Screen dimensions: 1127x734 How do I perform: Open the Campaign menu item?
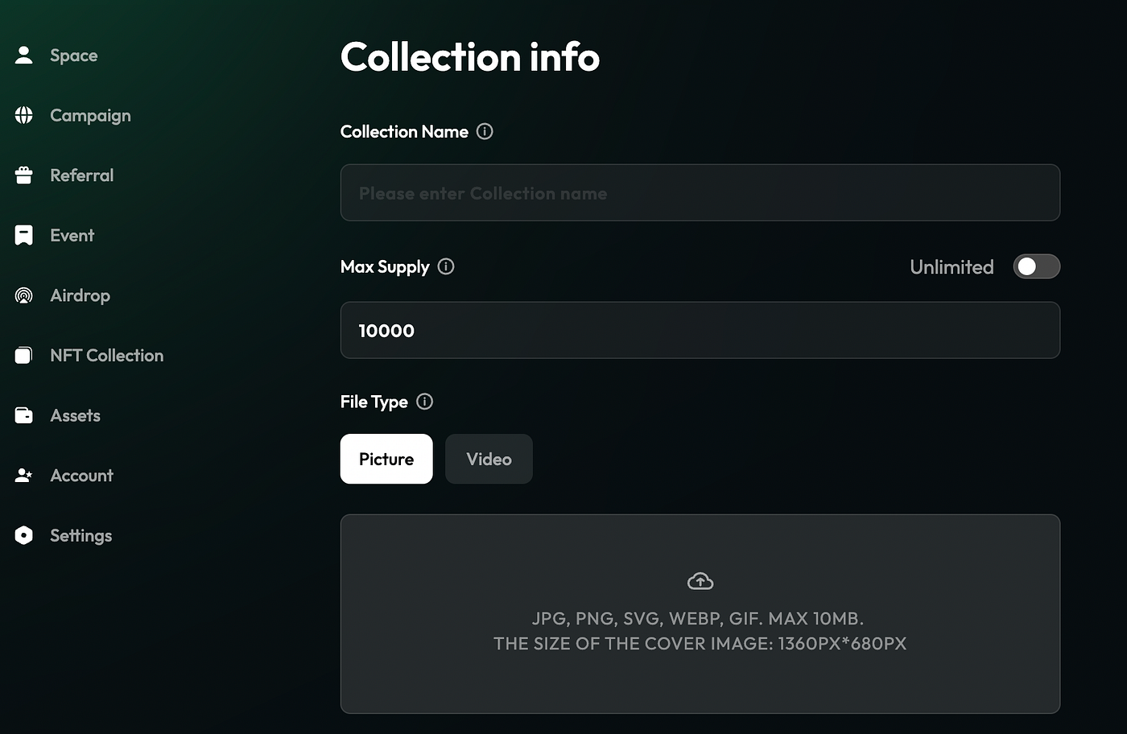(90, 115)
